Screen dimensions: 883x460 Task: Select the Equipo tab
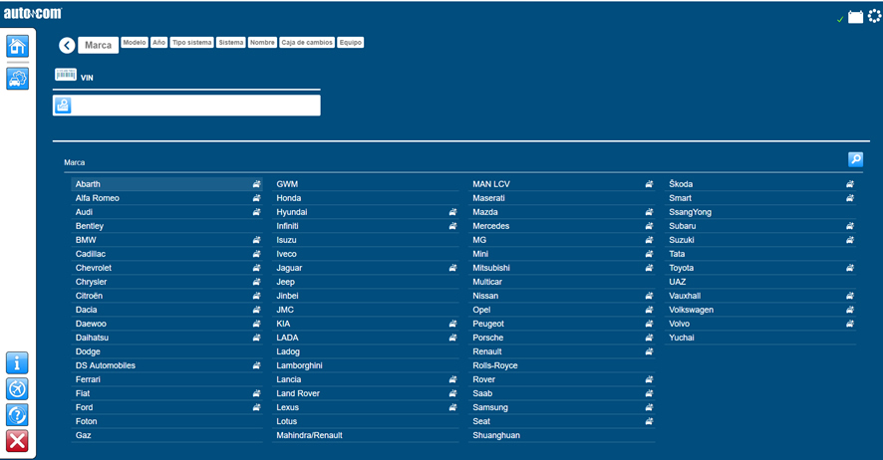point(350,42)
